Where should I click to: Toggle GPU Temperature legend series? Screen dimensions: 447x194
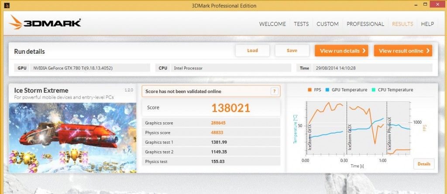(346, 90)
